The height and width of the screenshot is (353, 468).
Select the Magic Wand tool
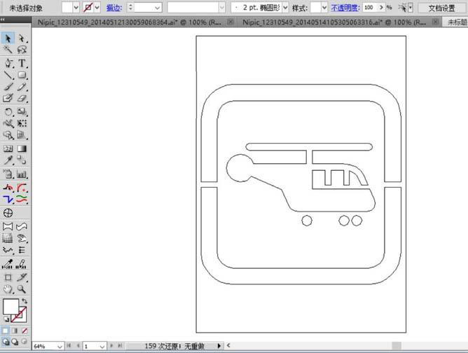click(8, 50)
